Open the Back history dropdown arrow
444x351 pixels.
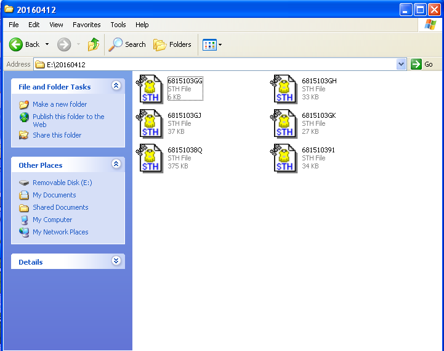click(47, 44)
